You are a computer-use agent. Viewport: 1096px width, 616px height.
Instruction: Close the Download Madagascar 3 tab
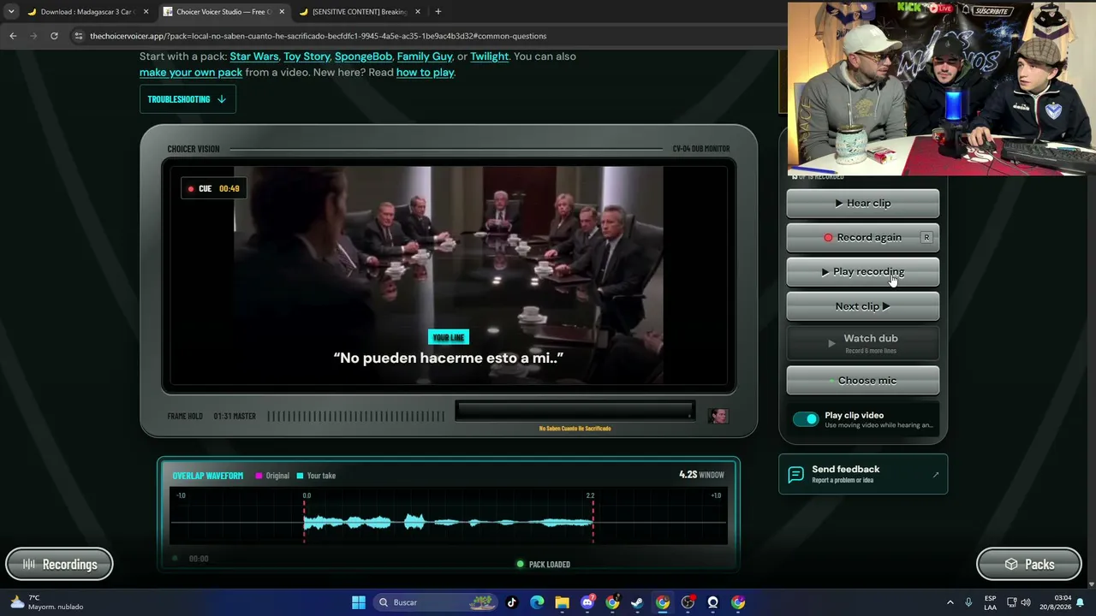[x=146, y=12]
